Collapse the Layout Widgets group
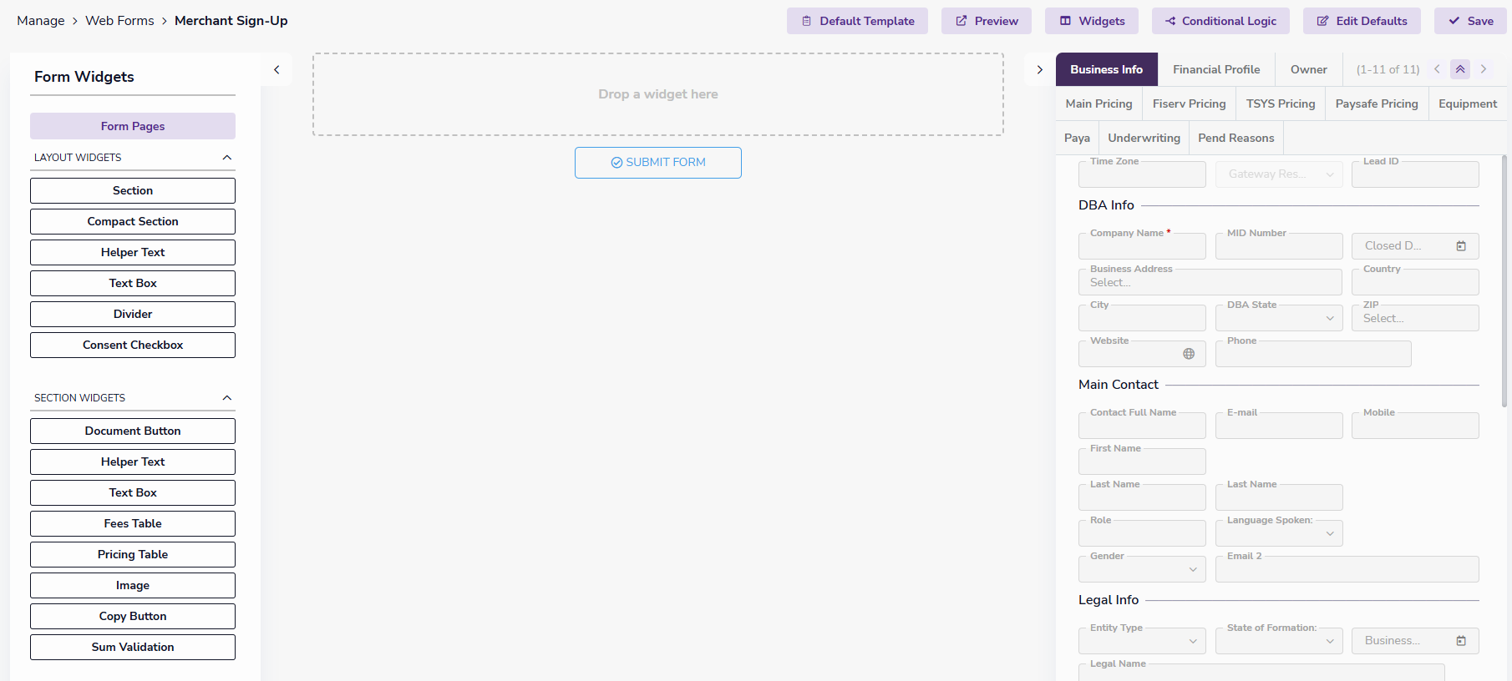Viewport: 1512px width, 681px height. (x=226, y=158)
